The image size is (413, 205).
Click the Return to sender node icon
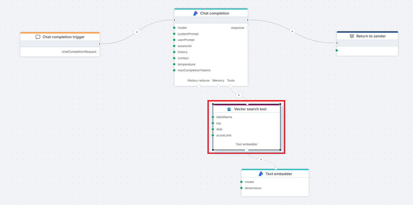[x=352, y=36]
